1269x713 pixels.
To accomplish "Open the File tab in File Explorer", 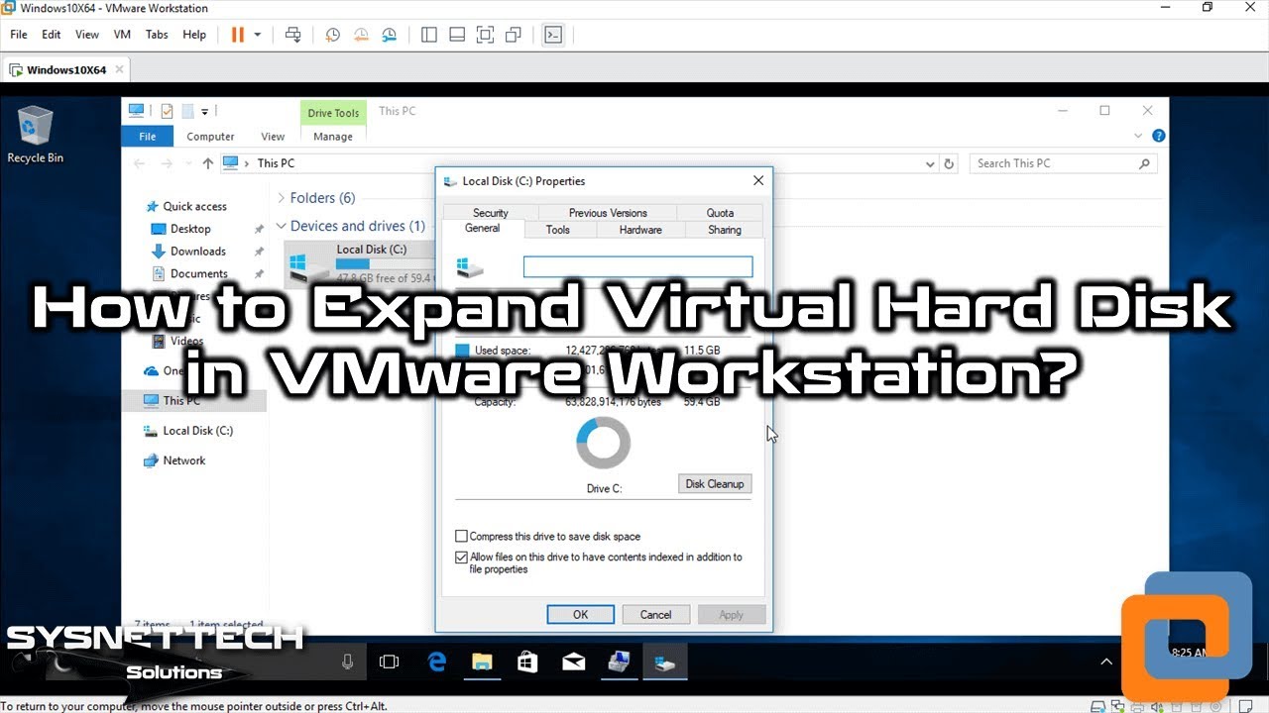I will (147, 137).
